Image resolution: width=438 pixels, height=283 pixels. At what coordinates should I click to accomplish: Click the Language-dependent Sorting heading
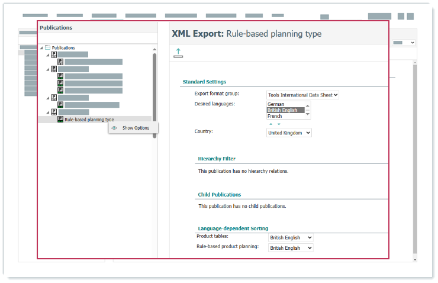tap(233, 229)
